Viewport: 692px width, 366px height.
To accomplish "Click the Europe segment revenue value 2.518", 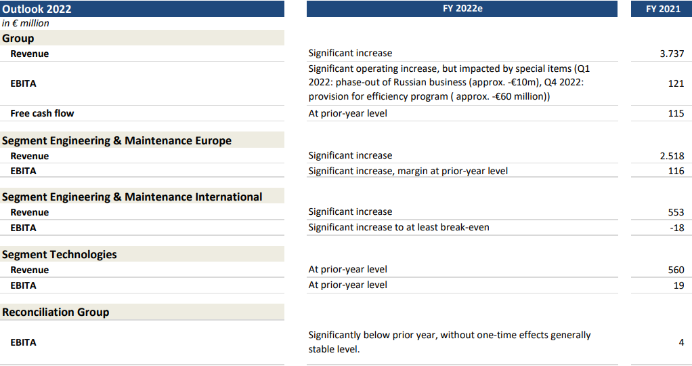I will tap(672, 156).
